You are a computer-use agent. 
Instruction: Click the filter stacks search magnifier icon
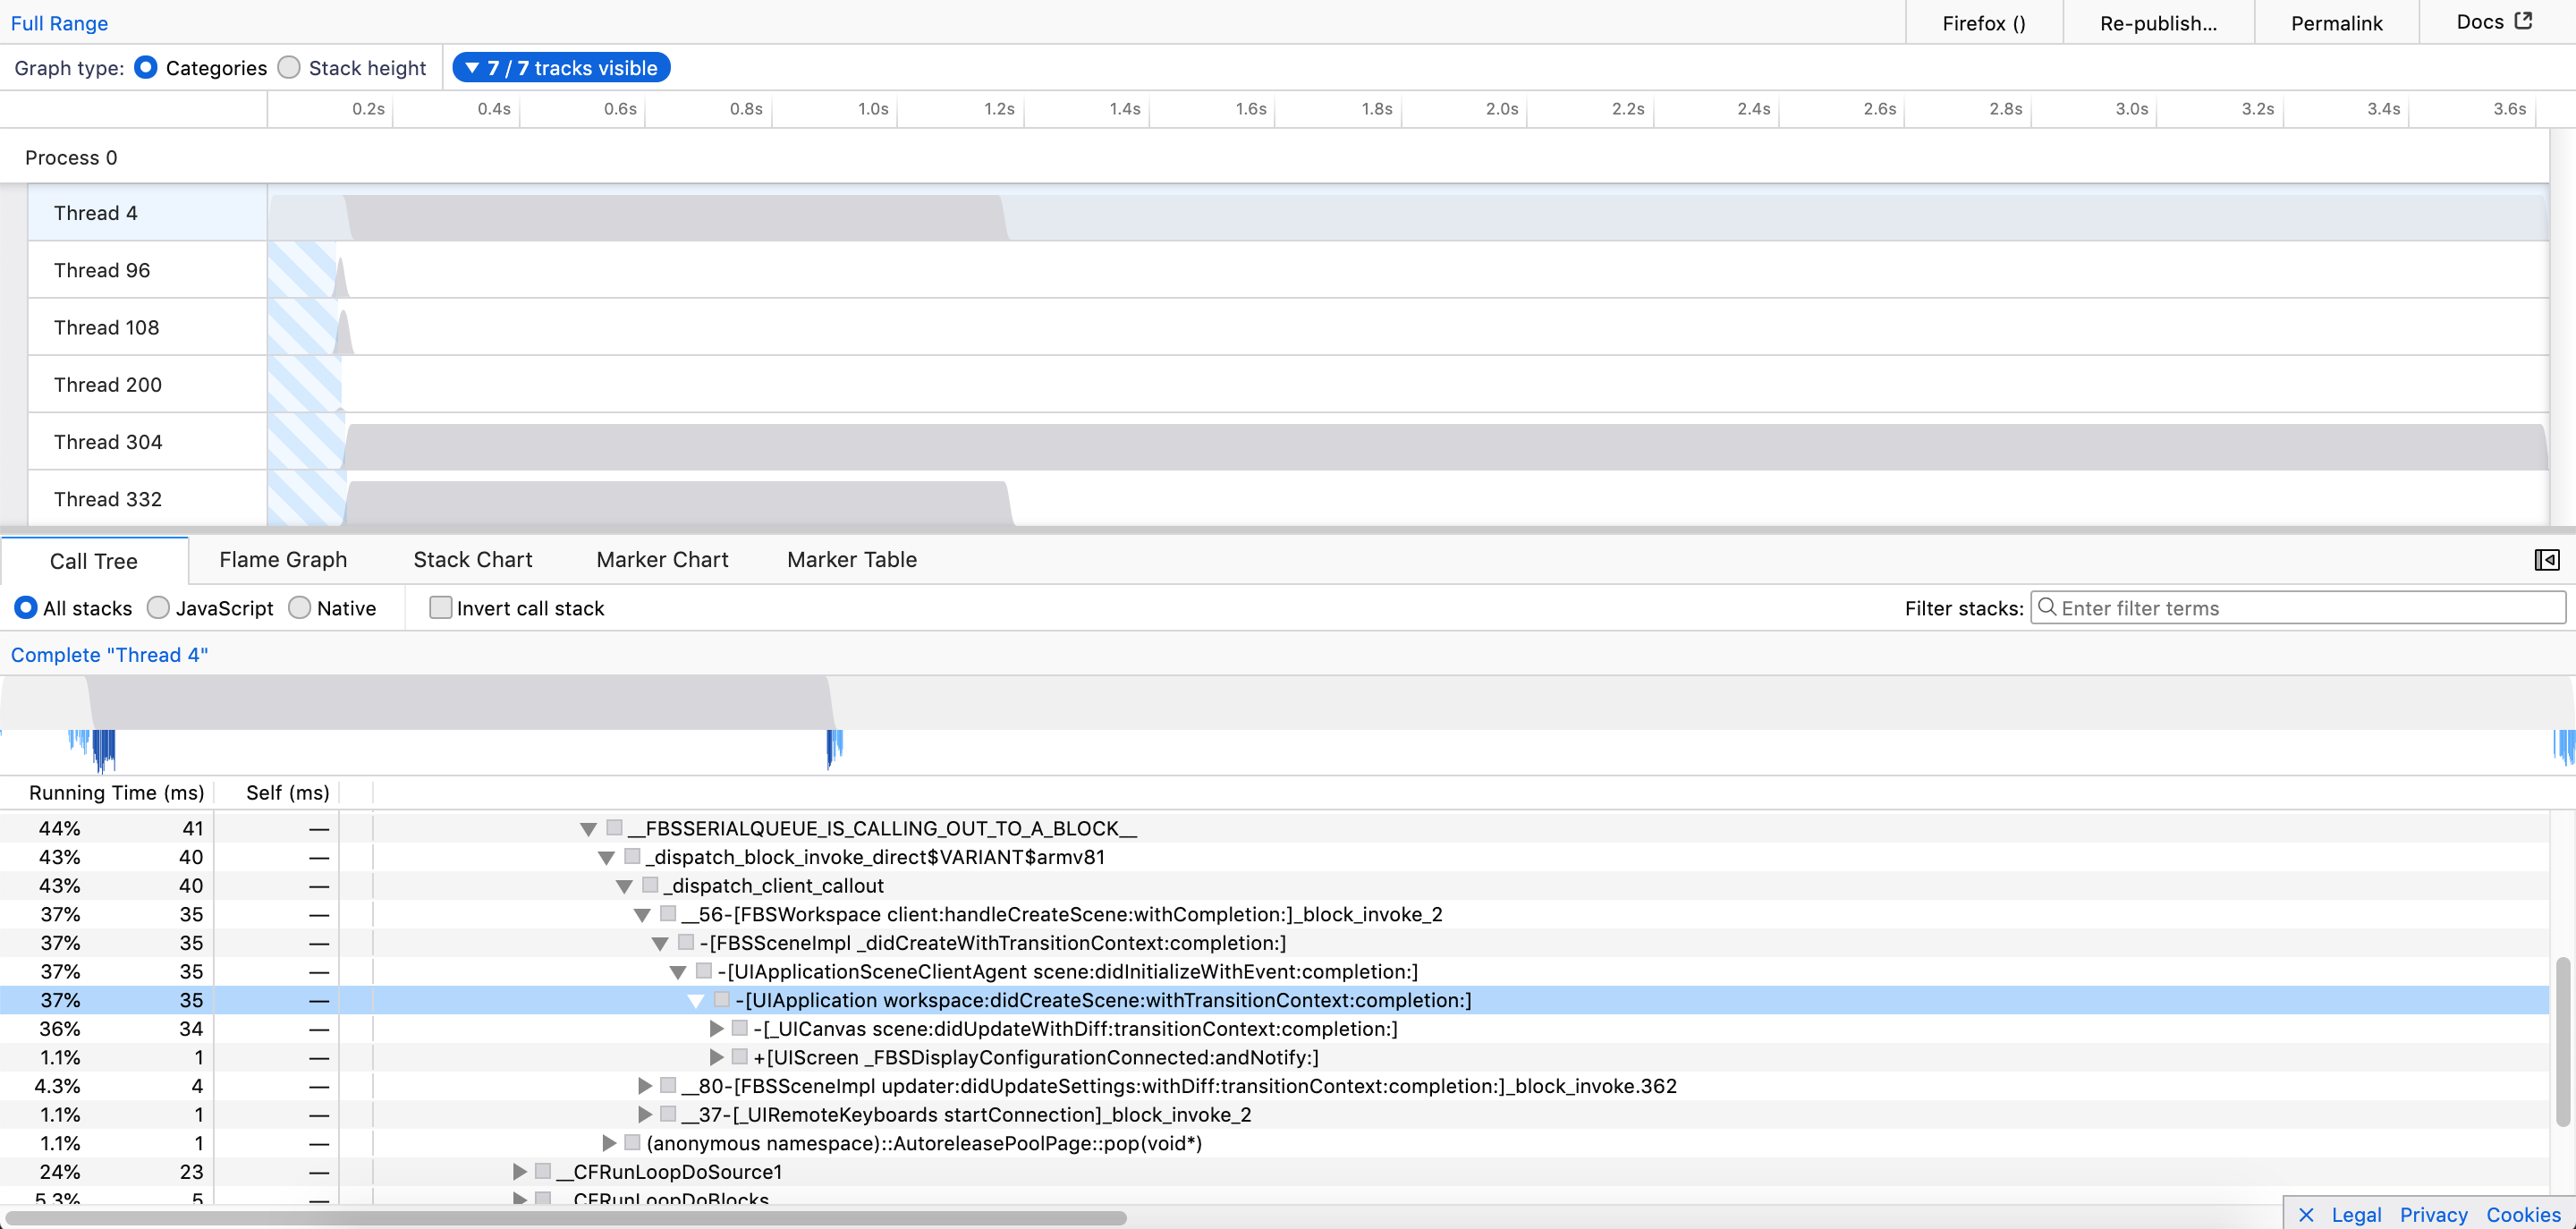pos(2046,607)
